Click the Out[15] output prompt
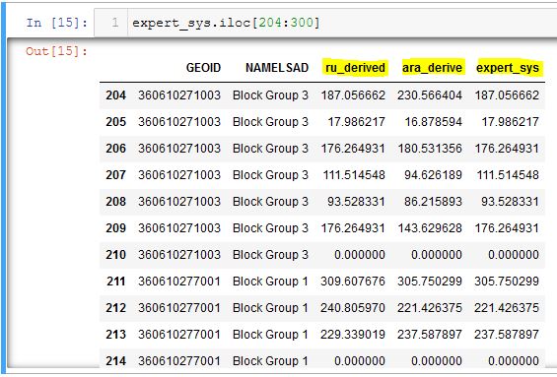The image size is (557, 377). [x=57, y=51]
